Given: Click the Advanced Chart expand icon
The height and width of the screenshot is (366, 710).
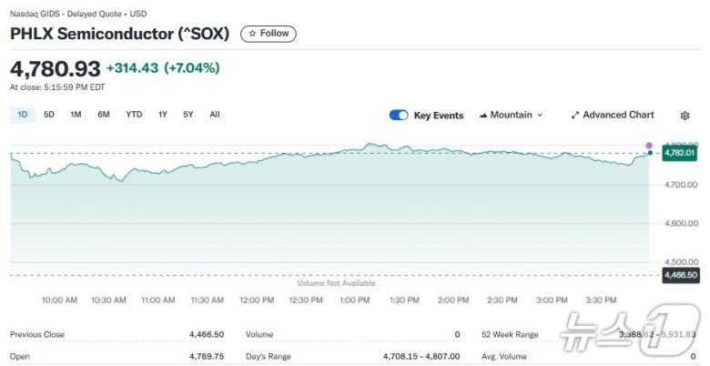Looking at the screenshot, I should tap(575, 116).
